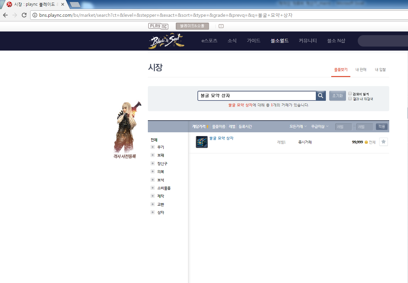The image size is (408, 283).
Task: Open the 모든거래 dropdown
Action: [298, 127]
